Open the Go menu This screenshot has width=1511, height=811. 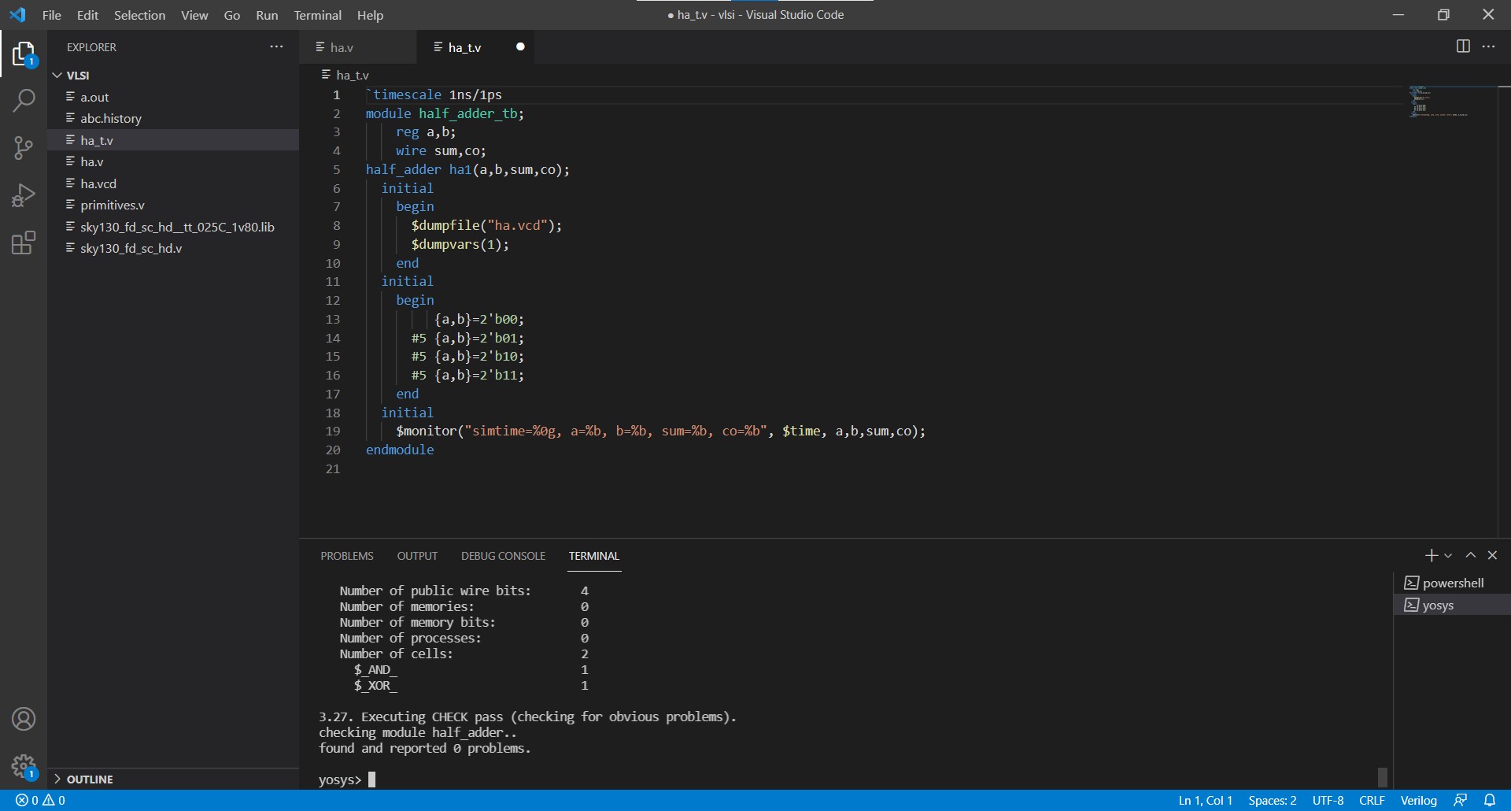point(231,15)
